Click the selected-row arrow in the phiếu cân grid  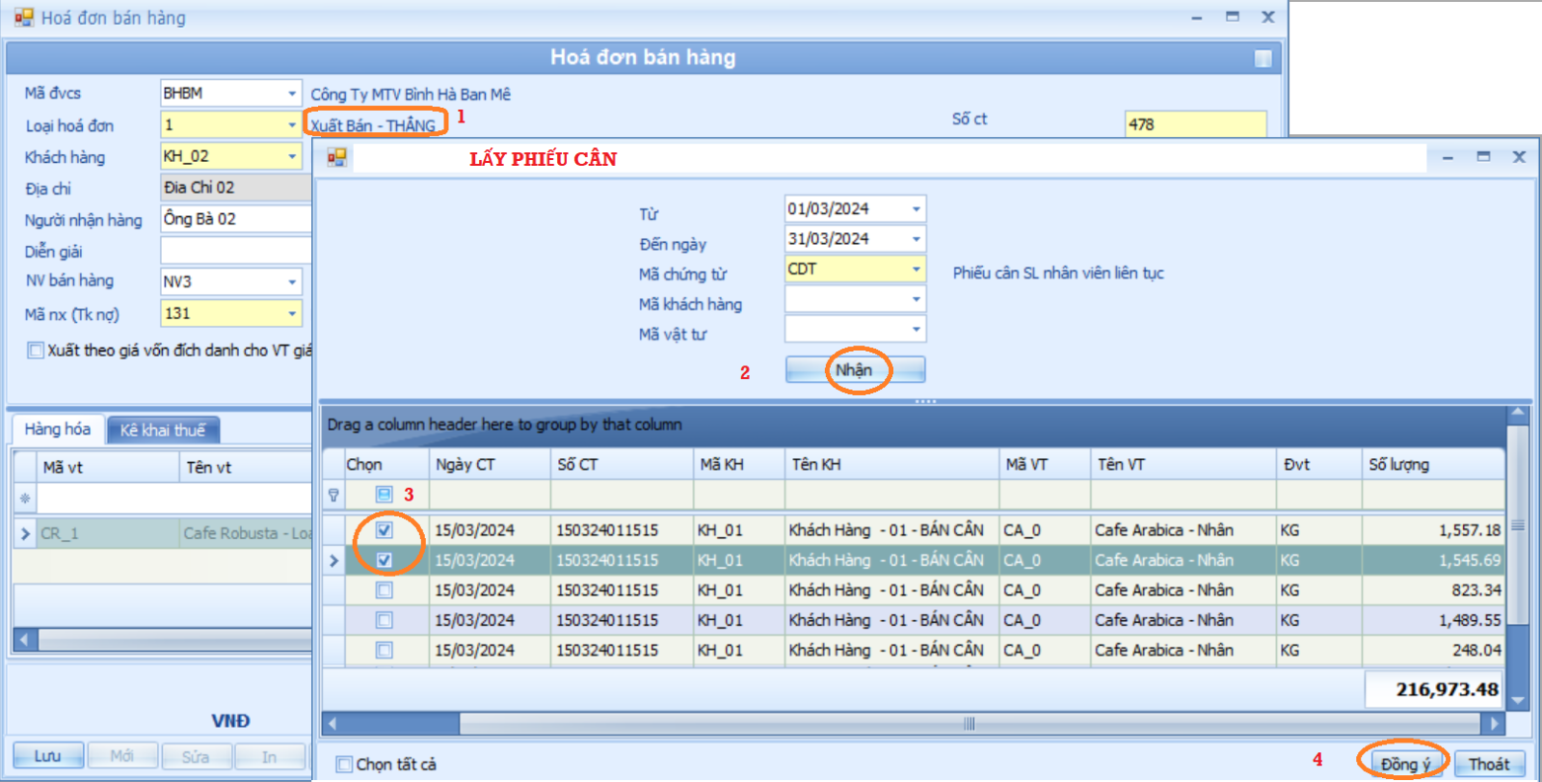pos(333,560)
